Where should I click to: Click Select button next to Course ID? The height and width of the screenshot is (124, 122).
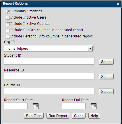106,91
